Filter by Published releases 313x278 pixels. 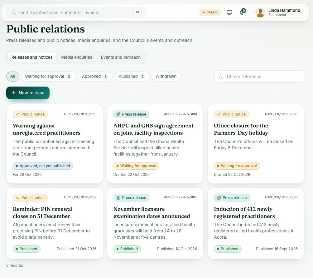[132, 77]
